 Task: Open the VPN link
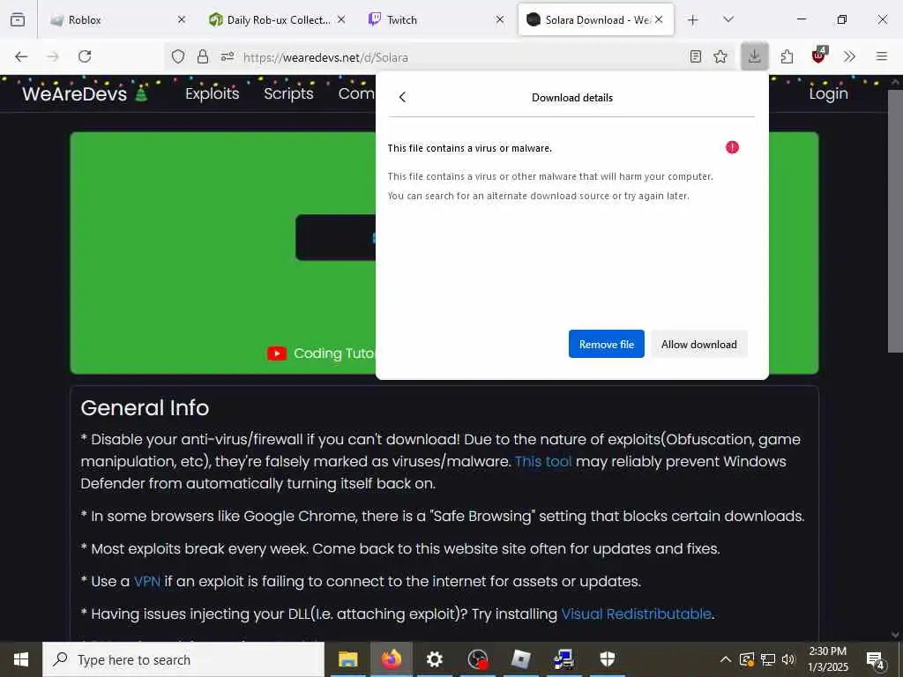pyautogui.click(x=147, y=582)
